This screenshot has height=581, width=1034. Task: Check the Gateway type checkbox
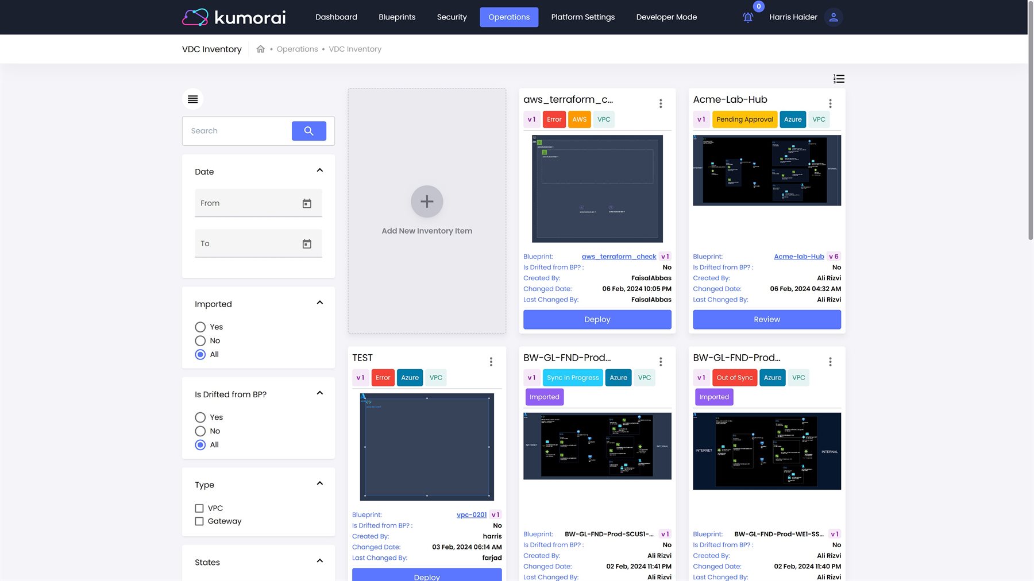tap(199, 521)
